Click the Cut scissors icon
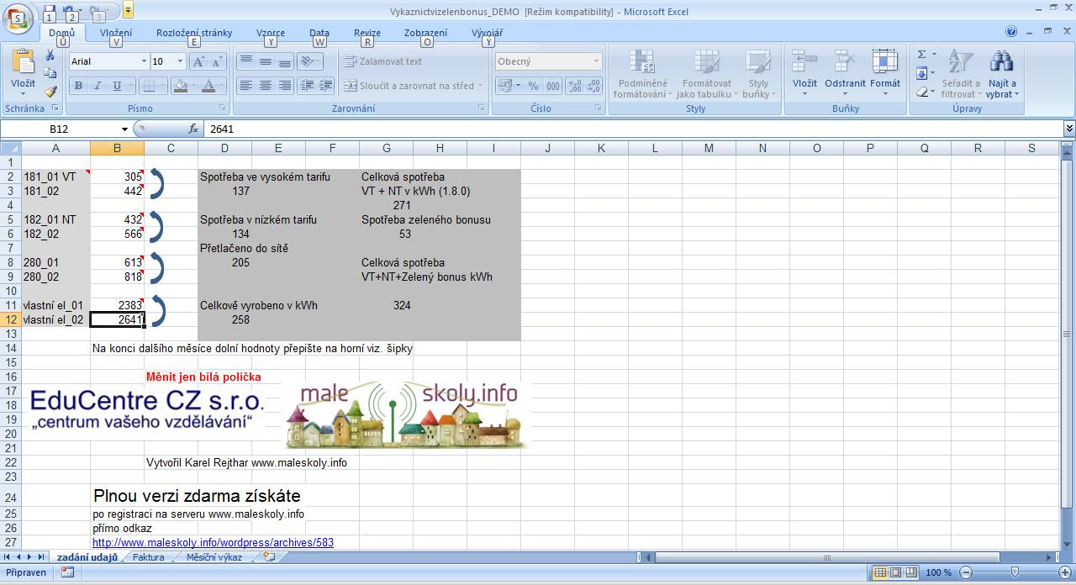This screenshot has width=1076, height=585. [50, 55]
